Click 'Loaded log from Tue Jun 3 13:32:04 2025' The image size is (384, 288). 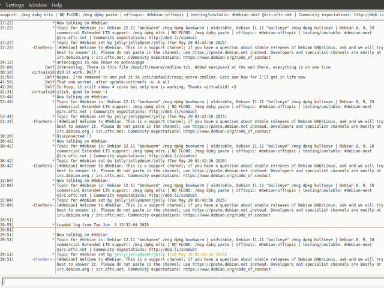point(103,225)
